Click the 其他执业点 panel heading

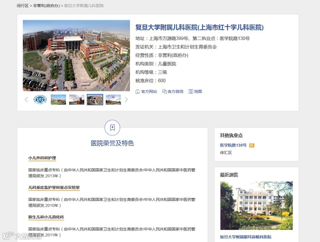click(x=231, y=135)
